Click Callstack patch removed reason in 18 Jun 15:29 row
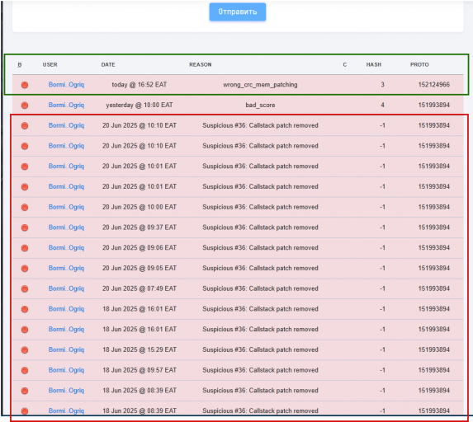Screen dimensions: 473x422 pyautogui.click(x=260, y=349)
